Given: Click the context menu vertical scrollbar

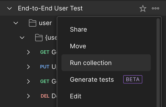Looking at the screenshot, I should pos(158,63).
